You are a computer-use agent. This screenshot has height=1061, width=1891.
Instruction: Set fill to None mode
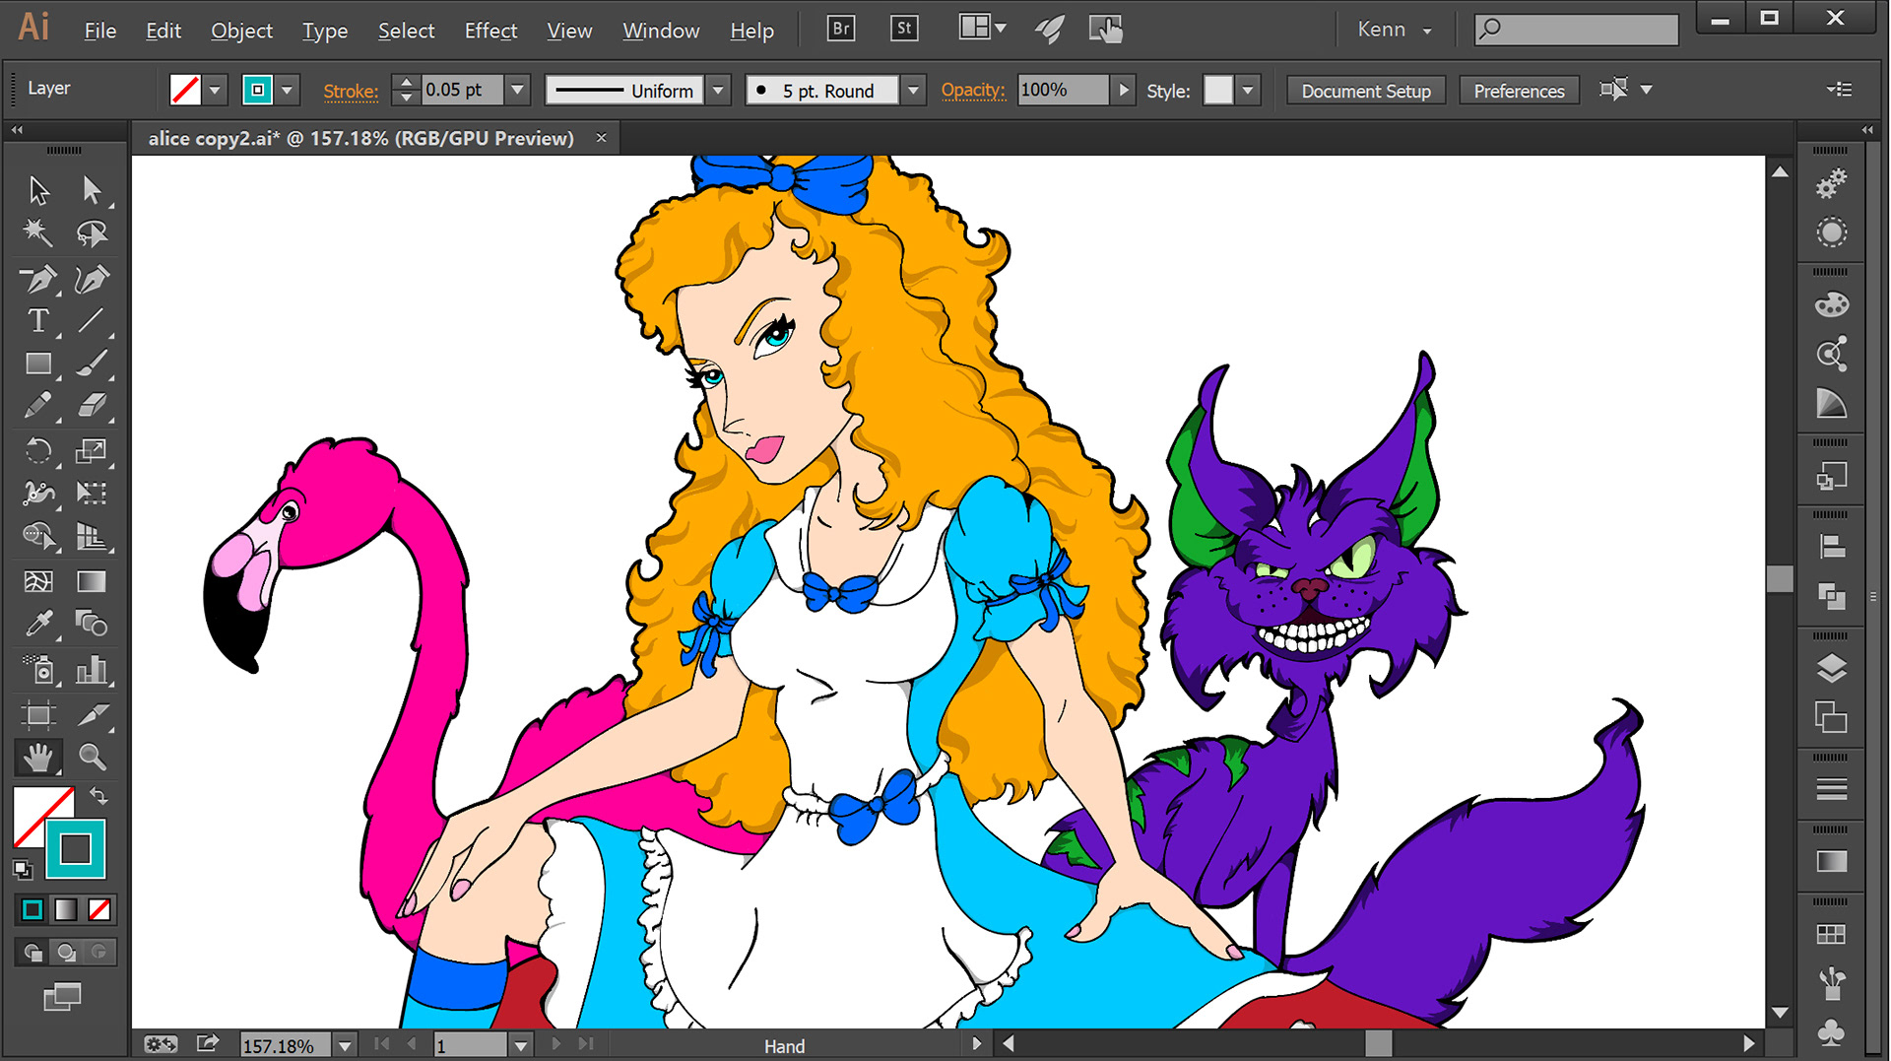pos(99,910)
